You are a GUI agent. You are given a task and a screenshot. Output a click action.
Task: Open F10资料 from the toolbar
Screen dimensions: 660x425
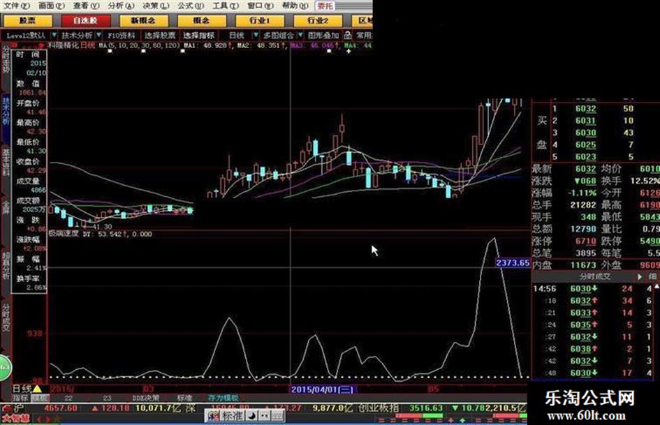coord(122,36)
